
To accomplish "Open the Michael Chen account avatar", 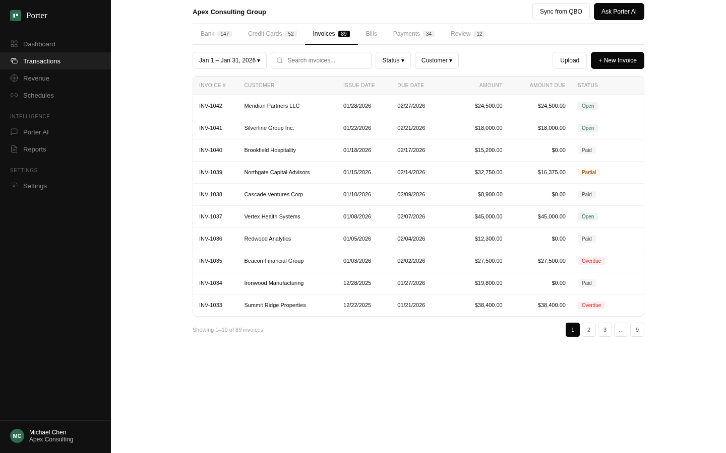I will (x=17, y=436).
